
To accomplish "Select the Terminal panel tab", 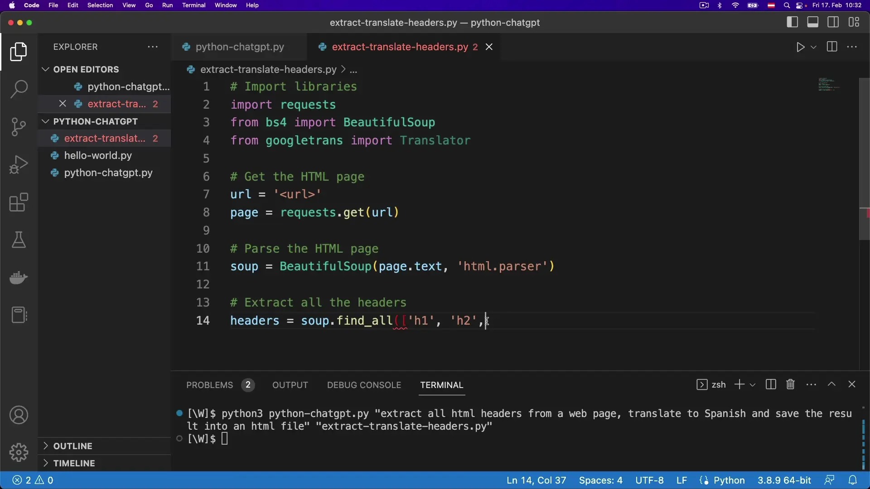I will (442, 385).
